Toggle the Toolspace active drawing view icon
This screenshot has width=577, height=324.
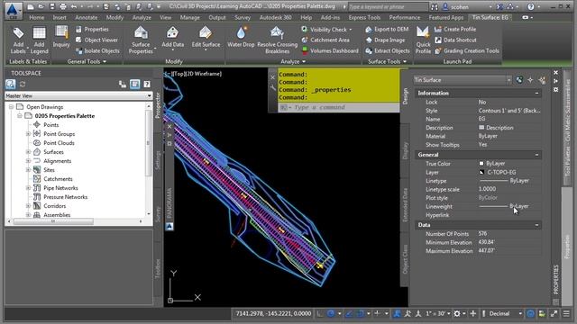[10, 85]
